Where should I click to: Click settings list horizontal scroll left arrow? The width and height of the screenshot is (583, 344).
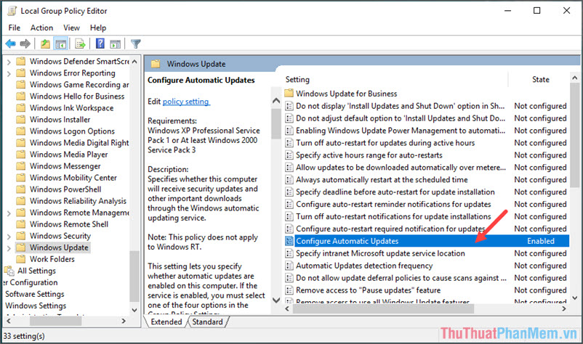click(x=287, y=308)
